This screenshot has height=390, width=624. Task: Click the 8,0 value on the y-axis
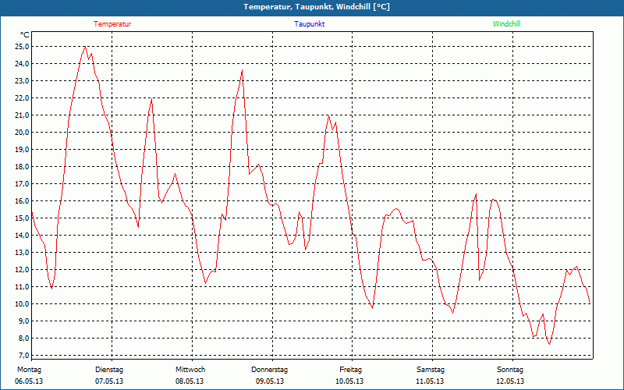[23, 339]
